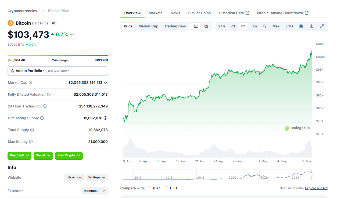Expand the Market Cap value chevron

[105, 83]
